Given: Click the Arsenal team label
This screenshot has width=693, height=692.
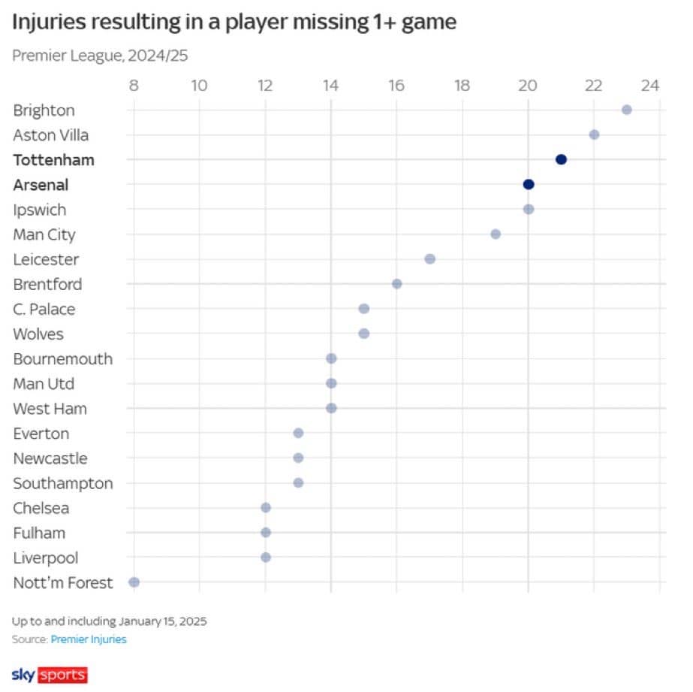Looking at the screenshot, I should pos(41,185).
